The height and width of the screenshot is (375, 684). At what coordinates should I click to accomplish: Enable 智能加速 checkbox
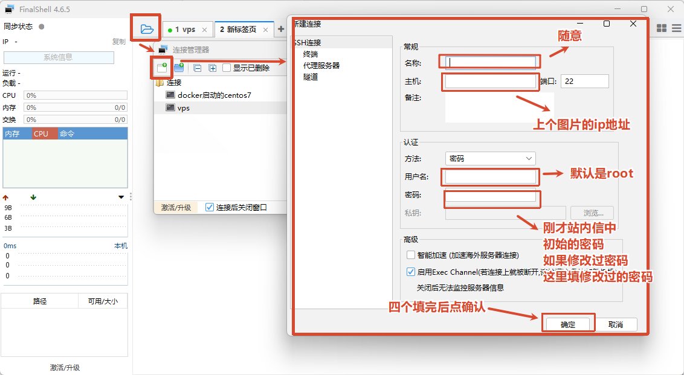[x=410, y=255]
